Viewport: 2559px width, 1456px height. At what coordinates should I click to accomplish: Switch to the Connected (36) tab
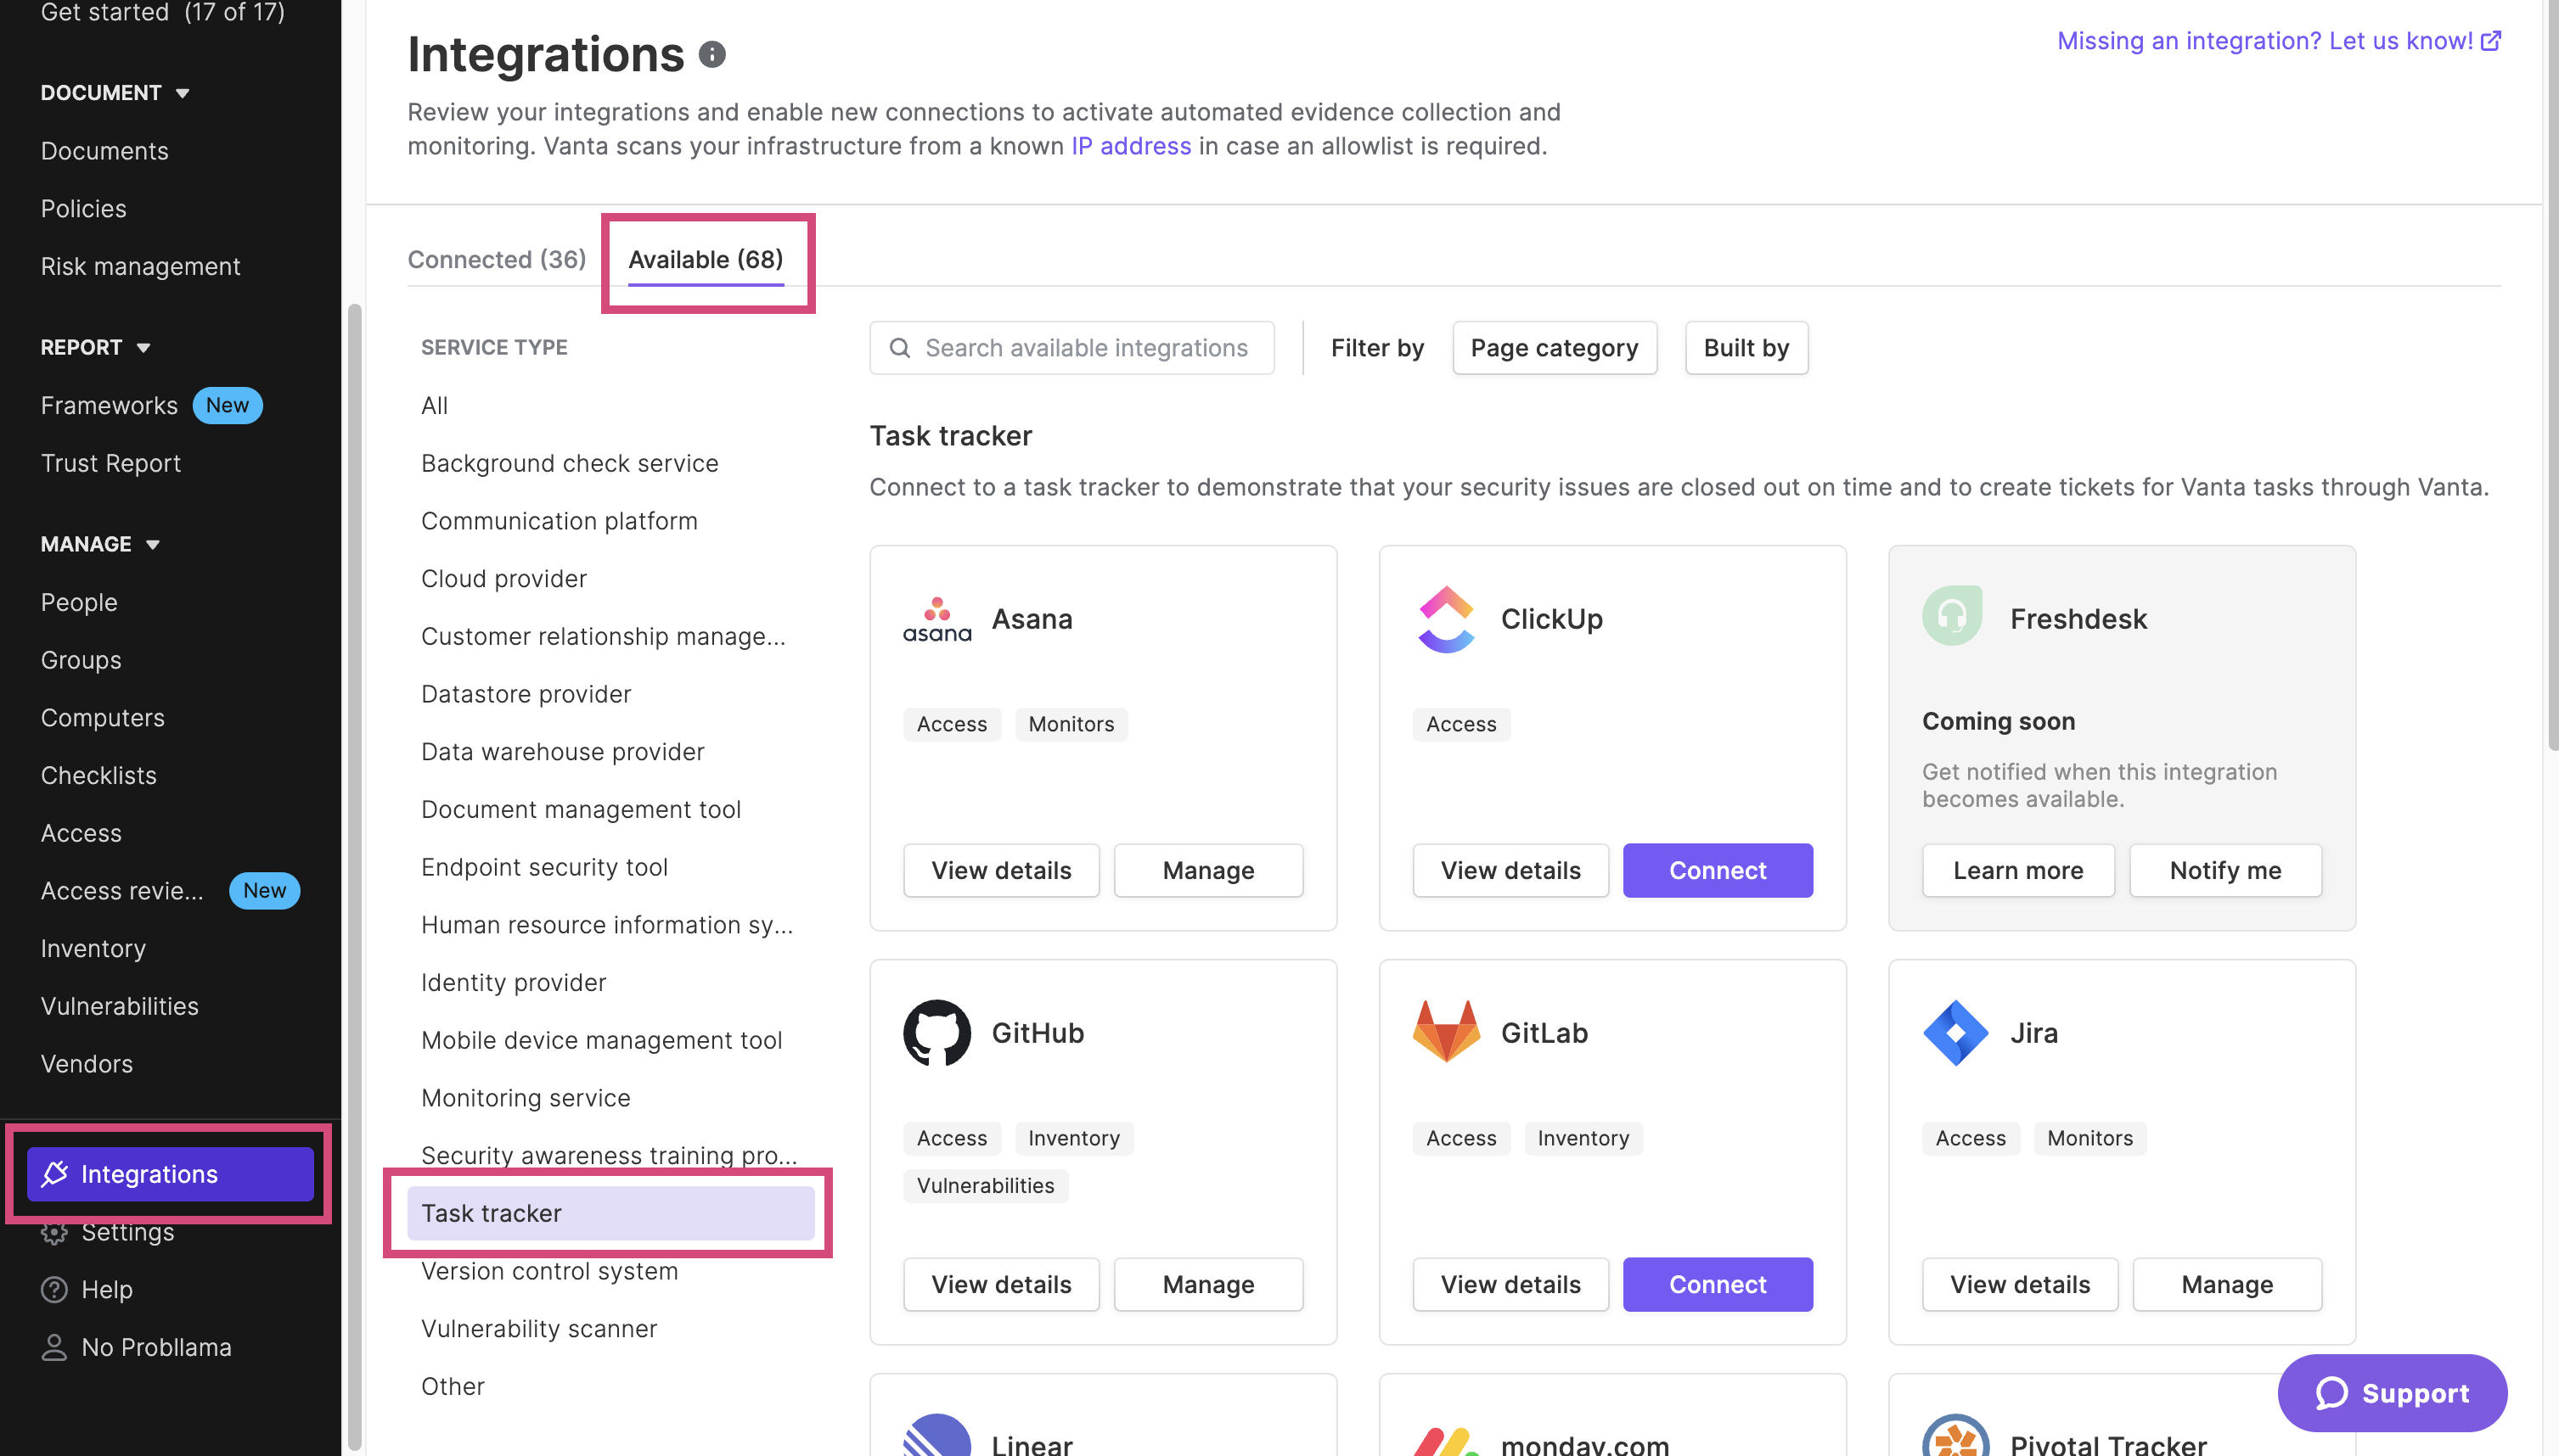496,259
